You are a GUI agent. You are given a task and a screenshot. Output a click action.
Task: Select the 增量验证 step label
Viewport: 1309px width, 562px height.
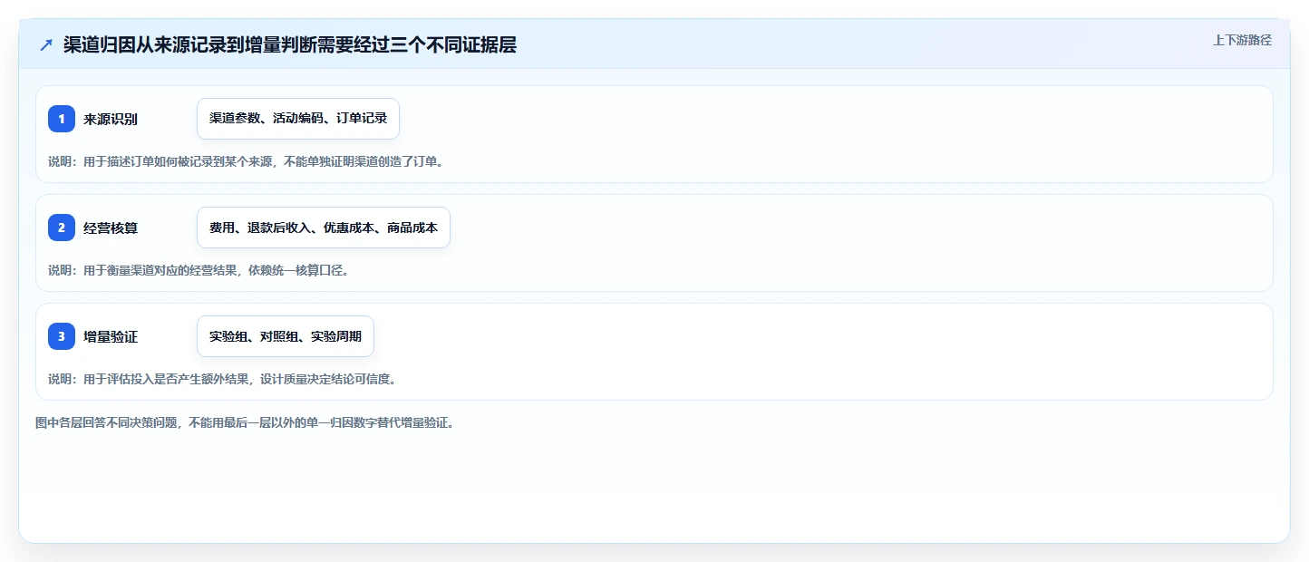point(111,336)
